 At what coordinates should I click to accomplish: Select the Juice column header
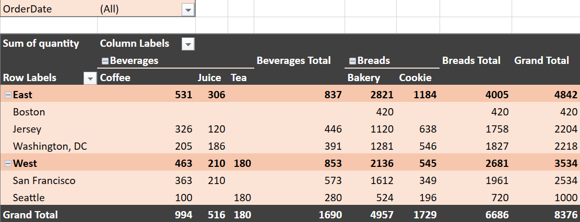point(209,78)
